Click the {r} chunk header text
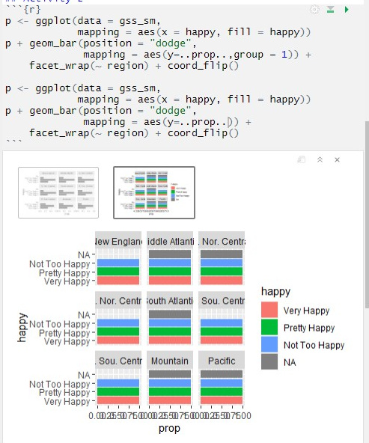369x443 pixels. click(x=32, y=10)
